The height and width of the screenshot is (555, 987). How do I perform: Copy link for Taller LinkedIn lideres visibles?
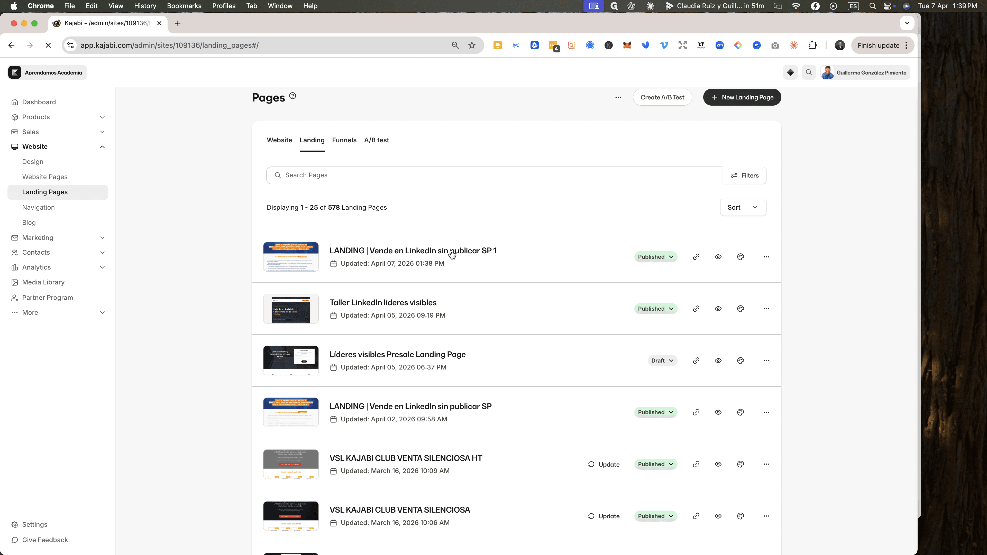tap(696, 309)
